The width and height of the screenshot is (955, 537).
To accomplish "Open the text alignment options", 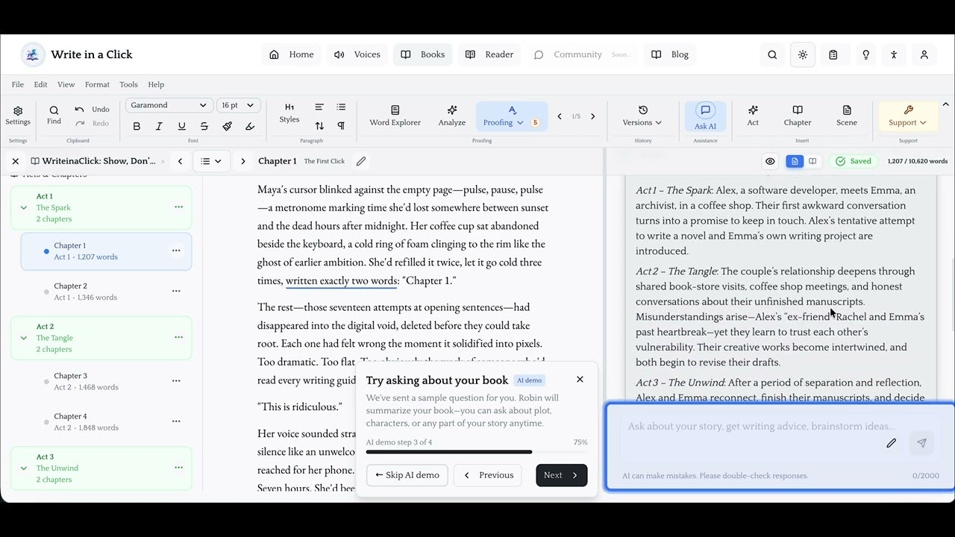I will (319, 107).
